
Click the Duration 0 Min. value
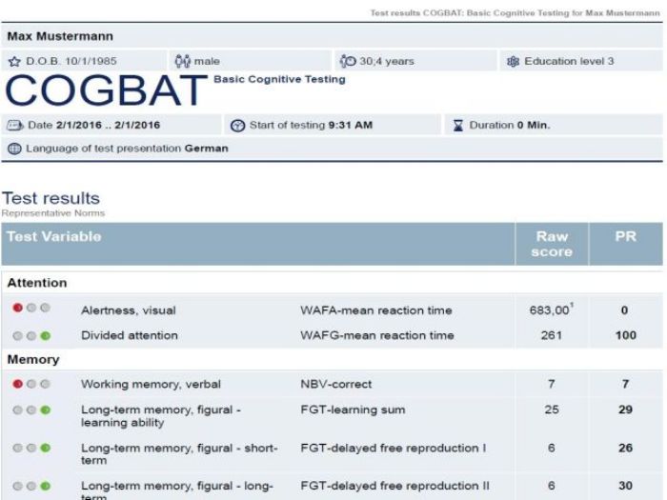[534, 125]
